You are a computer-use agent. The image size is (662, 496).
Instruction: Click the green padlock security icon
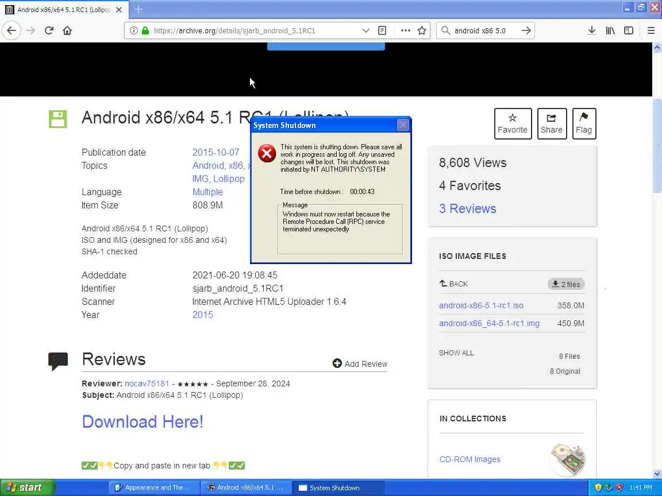[145, 30]
